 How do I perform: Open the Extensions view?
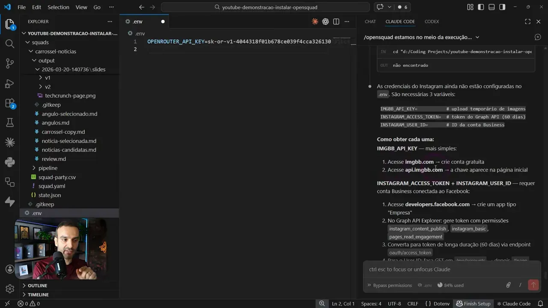[9, 103]
